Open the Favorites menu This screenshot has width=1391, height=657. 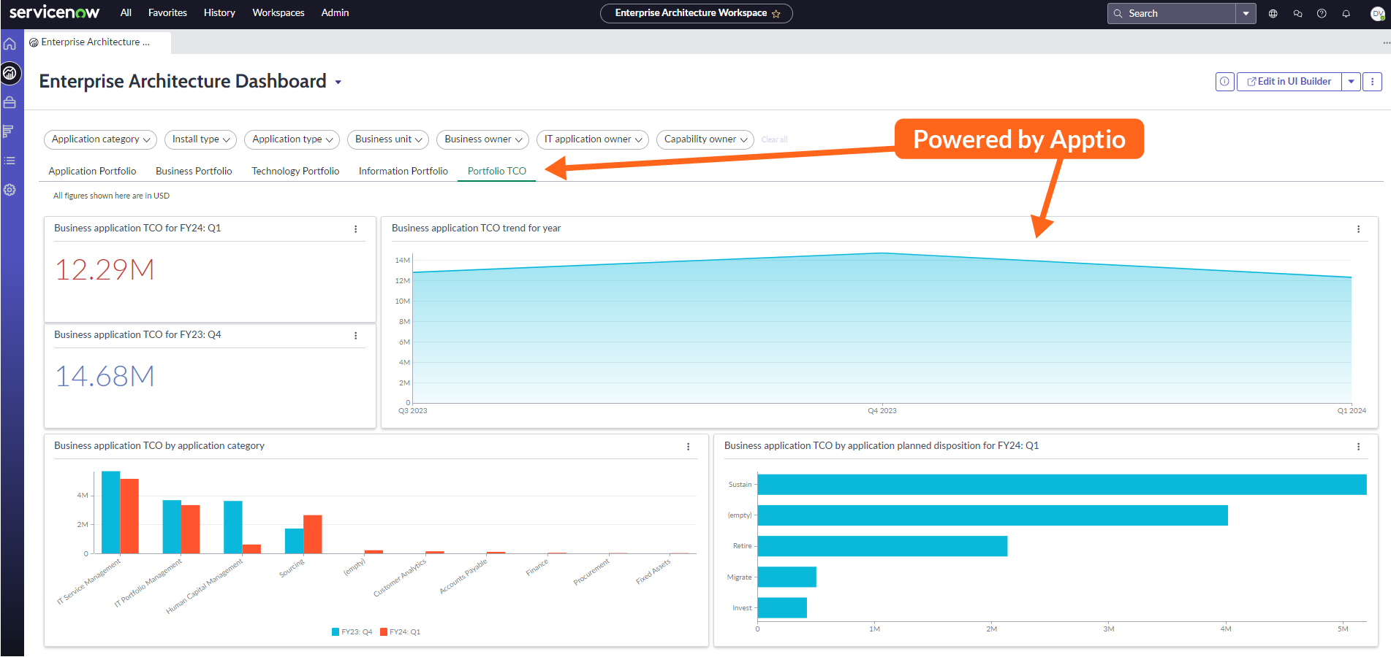tap(167, 12)
